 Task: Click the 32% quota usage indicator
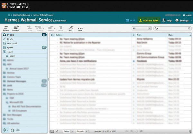click(15, 130)
